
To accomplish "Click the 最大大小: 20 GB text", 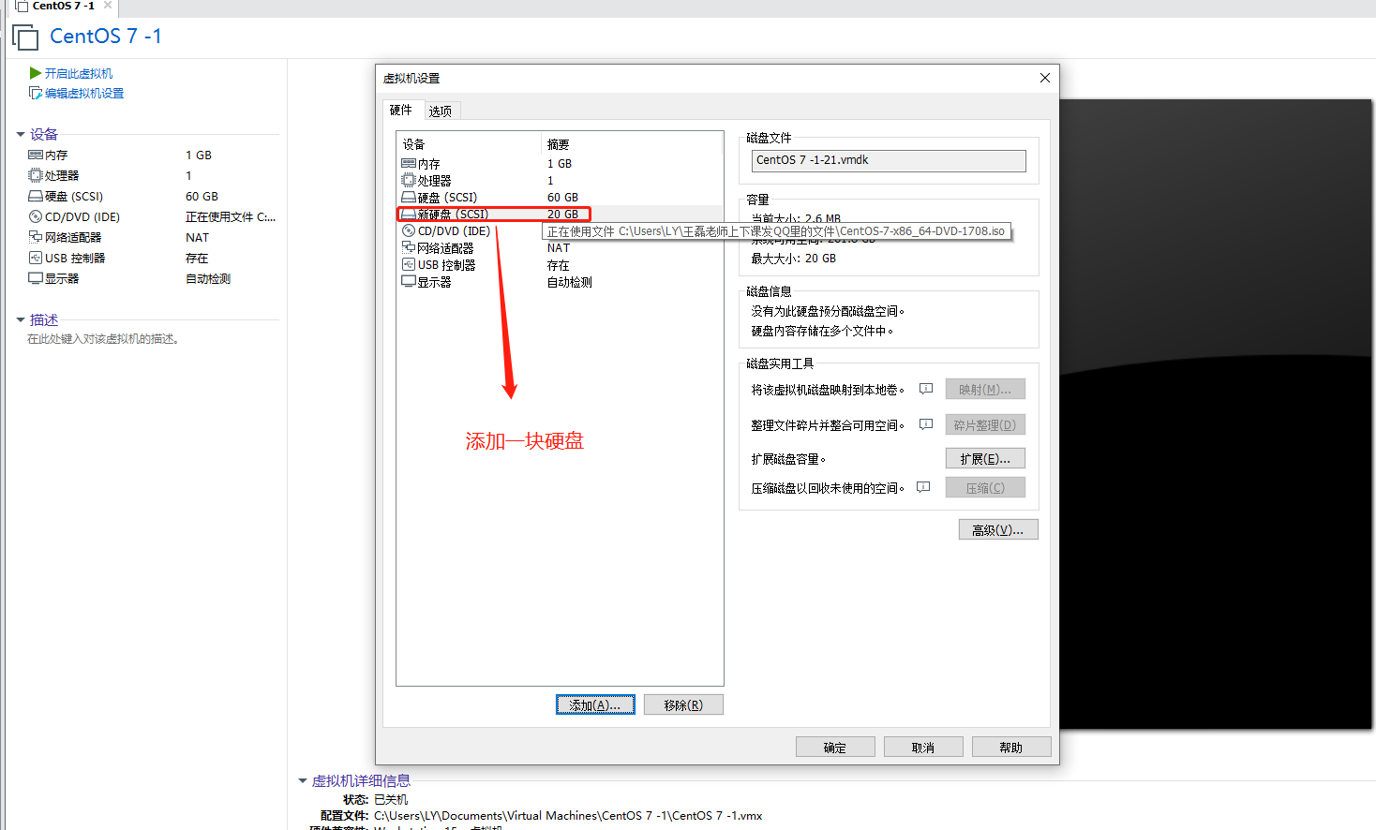I will 794,258.
